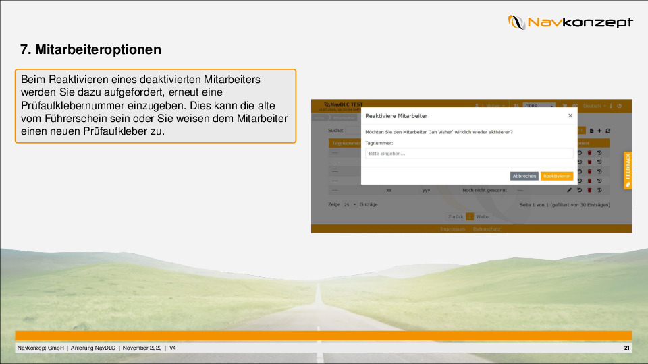Click the Home breadcrumb
648x364 pixels.
click(319, 118)
